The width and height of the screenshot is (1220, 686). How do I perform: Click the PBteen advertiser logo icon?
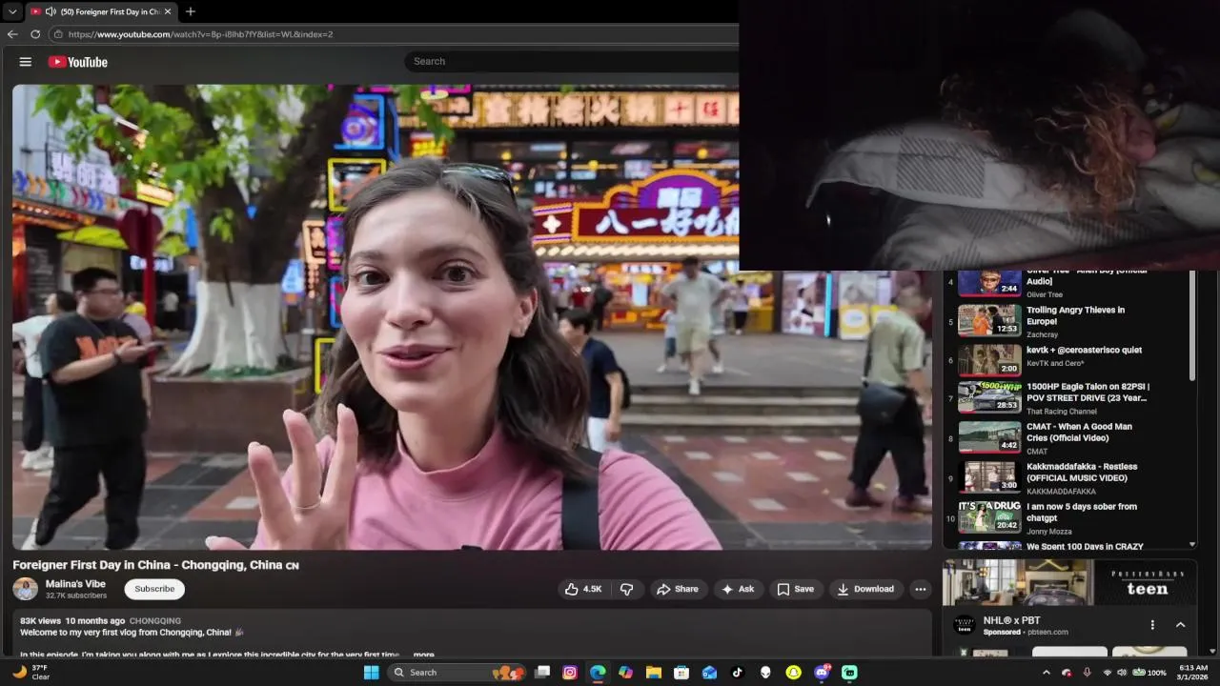point(965,626)
